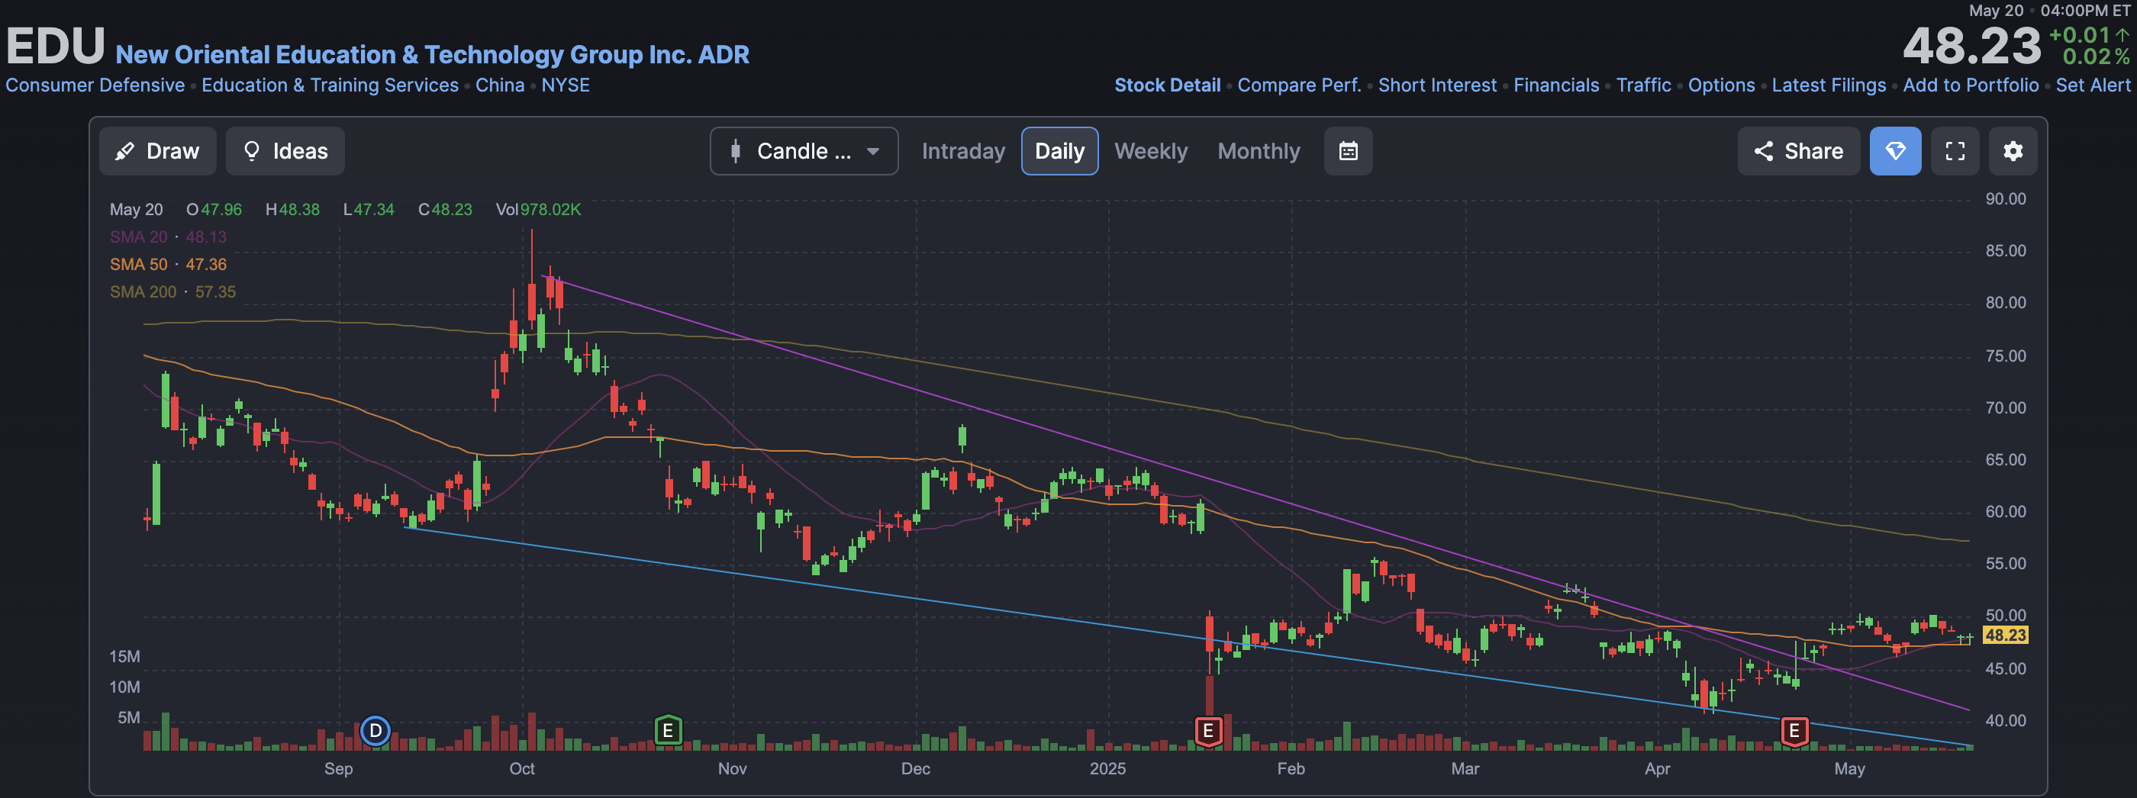Screen dimensions: 2137x798
Task: Open the Traffic link
Action: (1643, 85)
